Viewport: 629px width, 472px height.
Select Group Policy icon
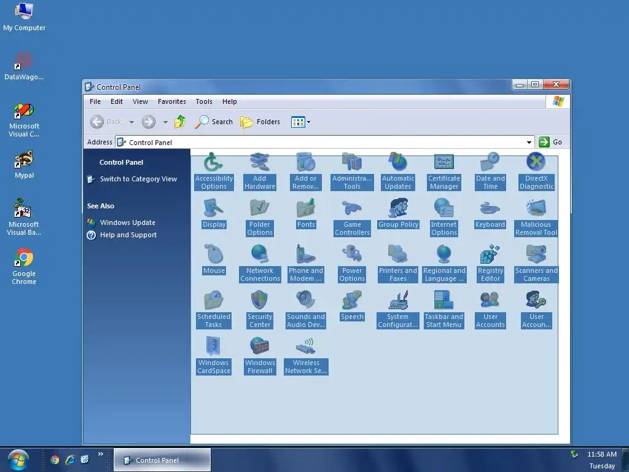398,214
